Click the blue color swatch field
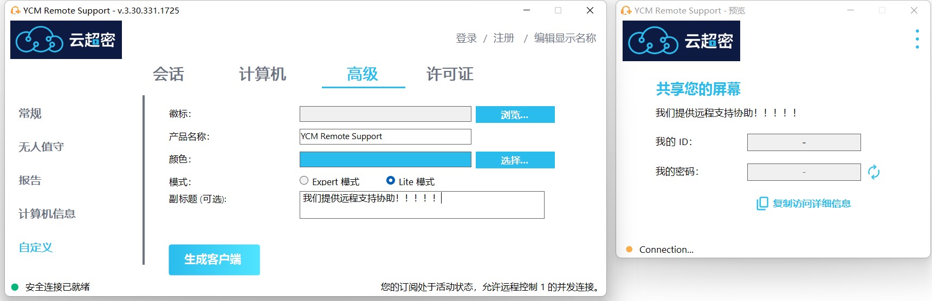 [x=385, y=159]
